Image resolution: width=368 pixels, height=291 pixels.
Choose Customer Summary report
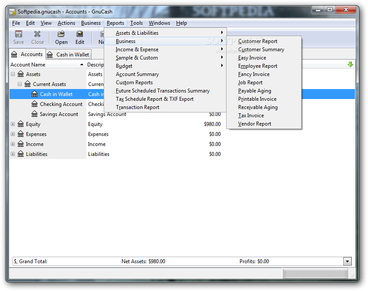click(x=264, y=50)
